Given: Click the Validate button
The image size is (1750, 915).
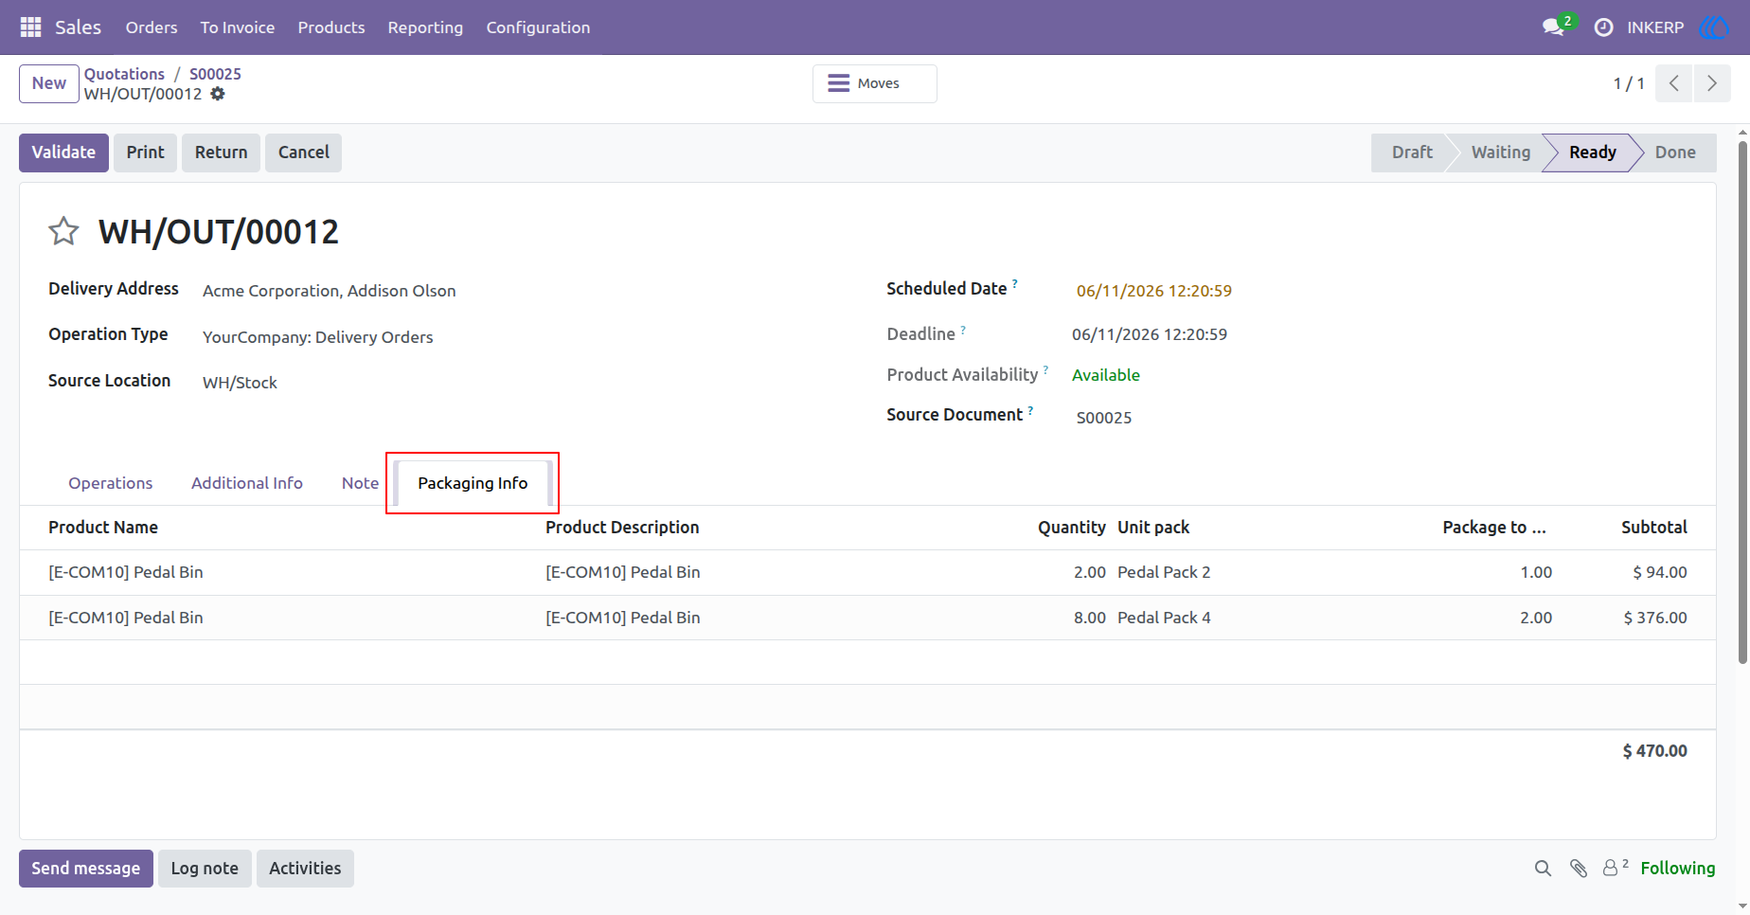Looking at the screenshot, I should [x=63, y=152].
